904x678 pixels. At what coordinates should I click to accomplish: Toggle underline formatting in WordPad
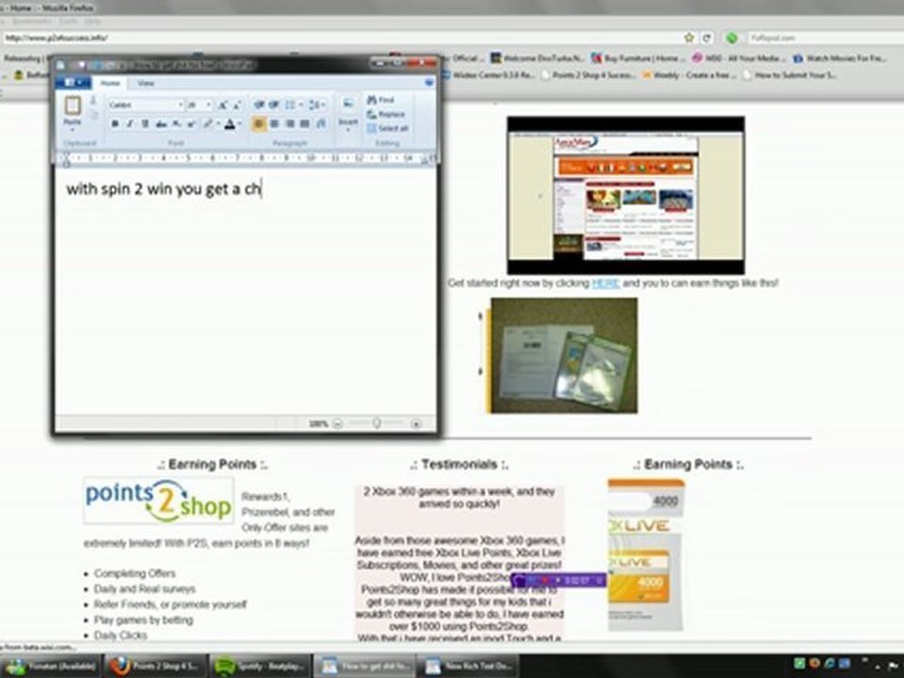[x=145, y=124]
